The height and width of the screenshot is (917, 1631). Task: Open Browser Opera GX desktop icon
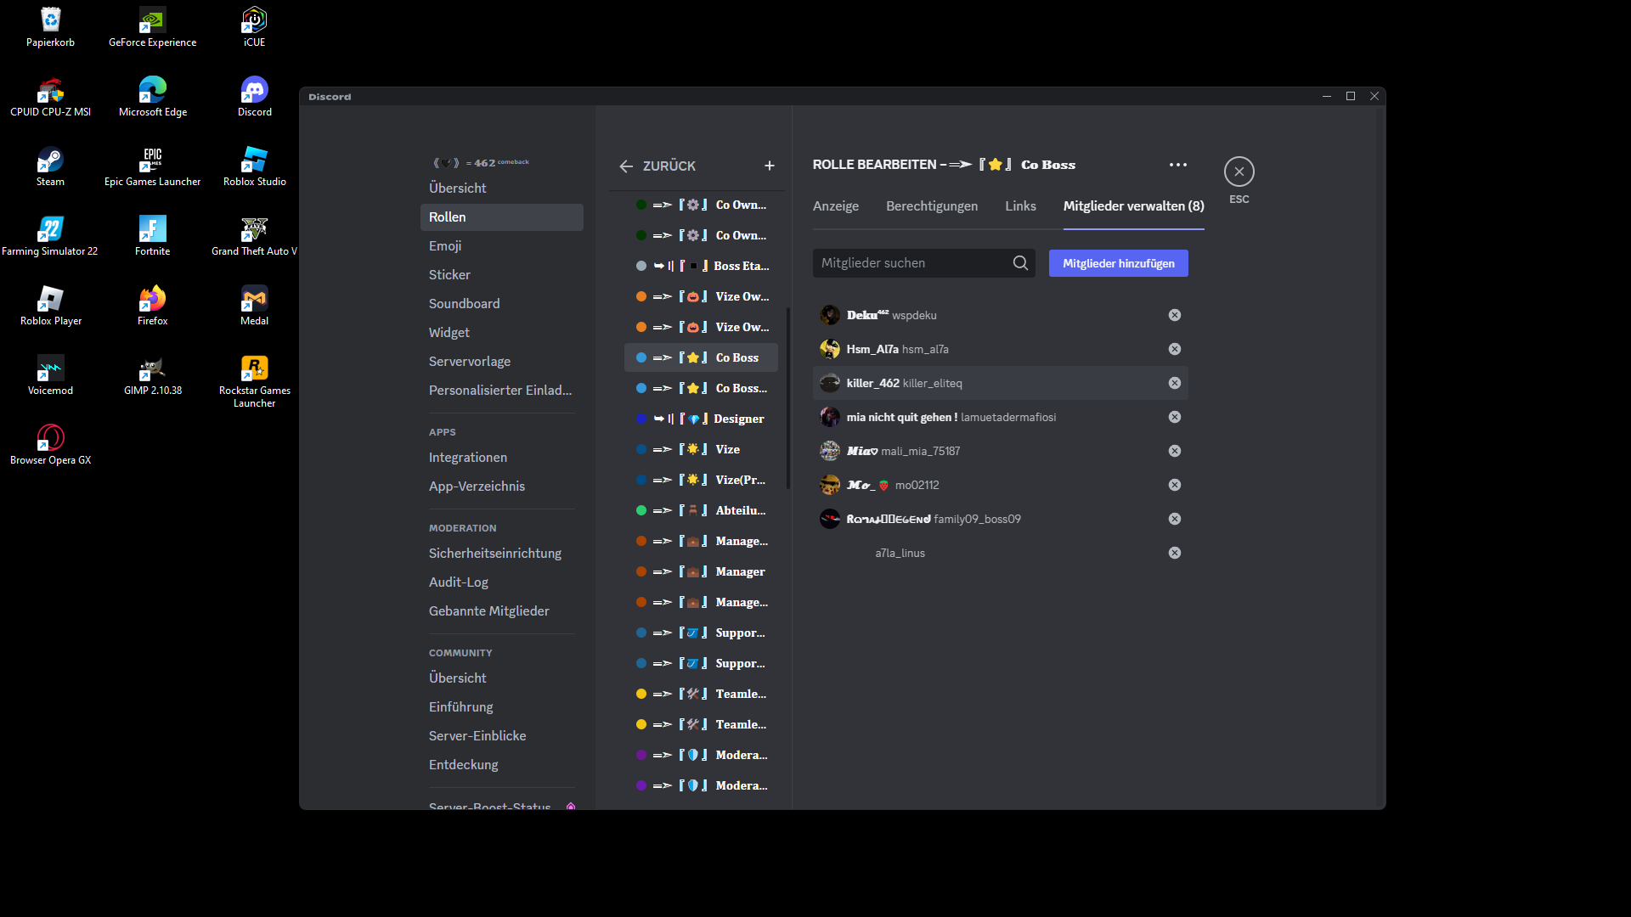pyautogui.click(x=50, y=444)
